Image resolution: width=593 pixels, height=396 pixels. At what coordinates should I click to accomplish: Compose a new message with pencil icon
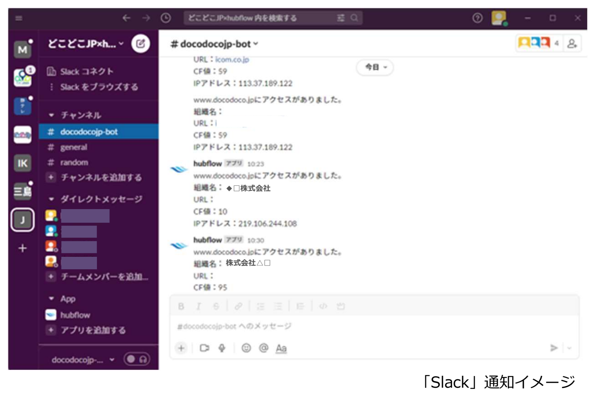tap(140, 43)
